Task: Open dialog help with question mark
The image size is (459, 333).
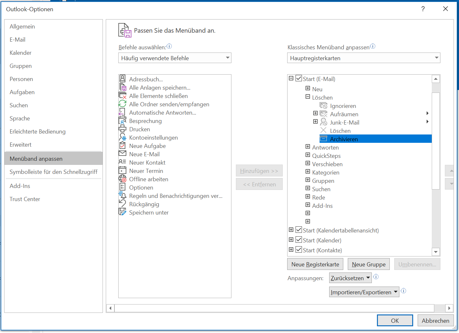Action: 423,9
